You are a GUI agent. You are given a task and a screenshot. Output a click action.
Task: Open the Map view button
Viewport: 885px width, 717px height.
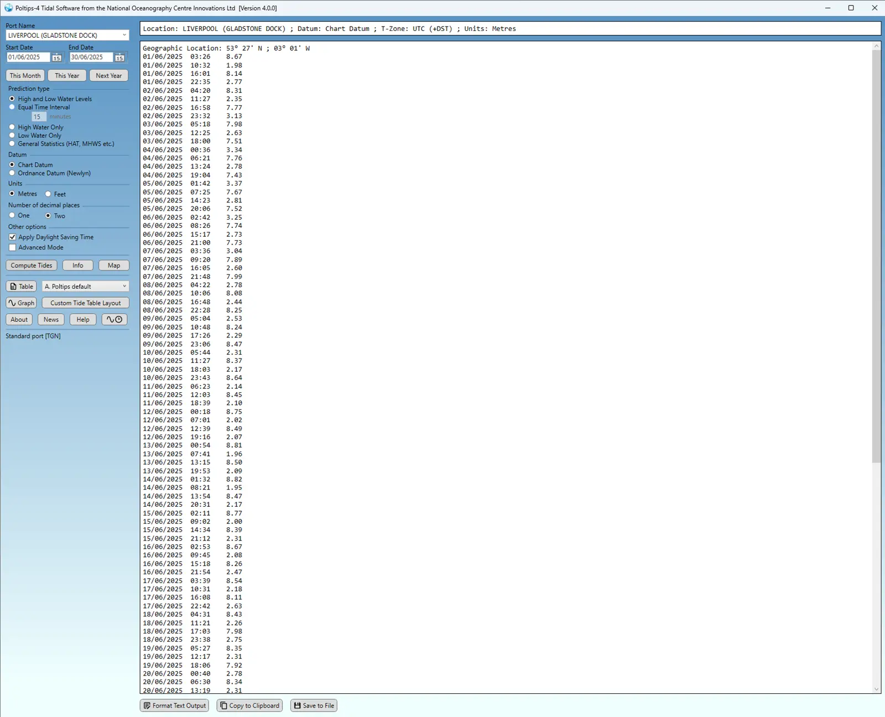click(114, 266)
